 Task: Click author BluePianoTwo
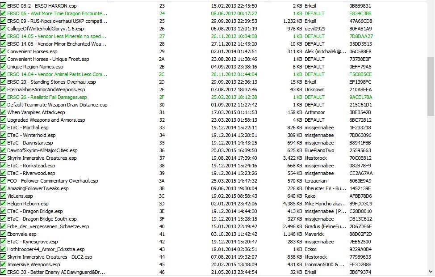(319, 150)
